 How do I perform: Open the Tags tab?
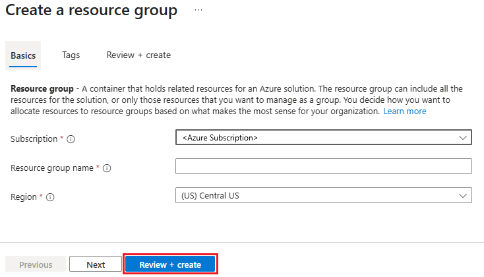71,55
